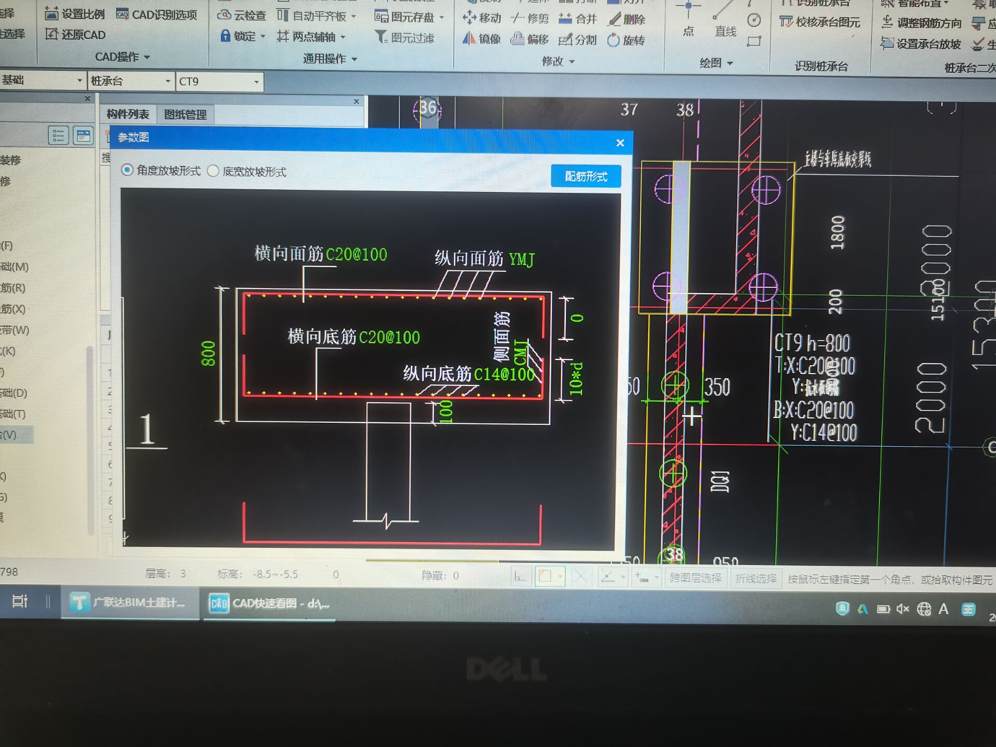
Task: Select the 偏移 offset tool
Action: [x=530, y=39]
